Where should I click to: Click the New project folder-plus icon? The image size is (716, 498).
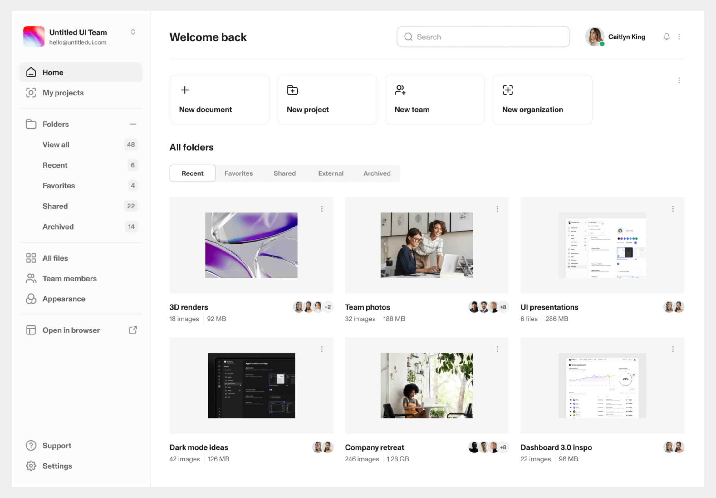(292, 90)
